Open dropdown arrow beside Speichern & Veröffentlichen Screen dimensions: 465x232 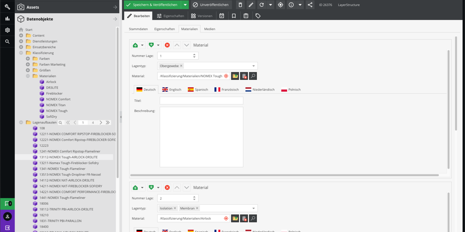185,5
